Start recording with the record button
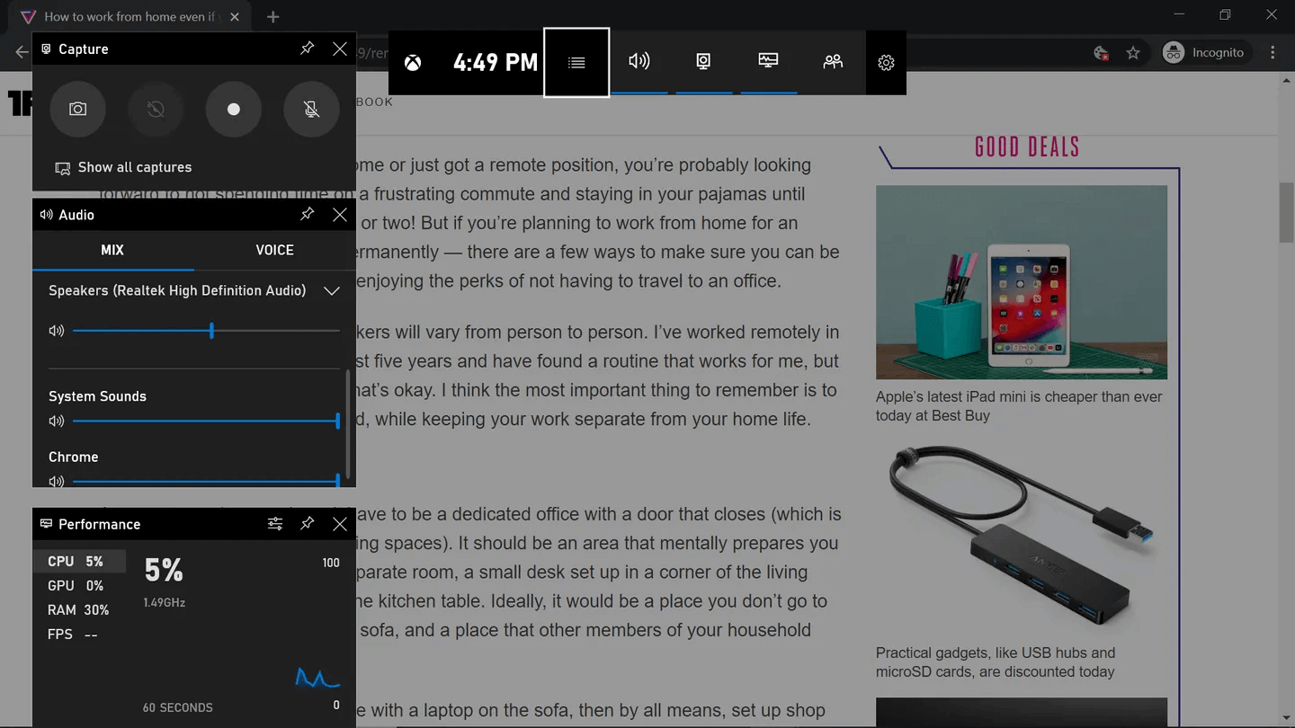Screen dimensions: 1295x728 [234, 109]
